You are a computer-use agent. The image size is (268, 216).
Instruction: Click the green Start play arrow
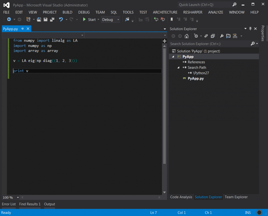pyautogui.click(x=84, y=19)
